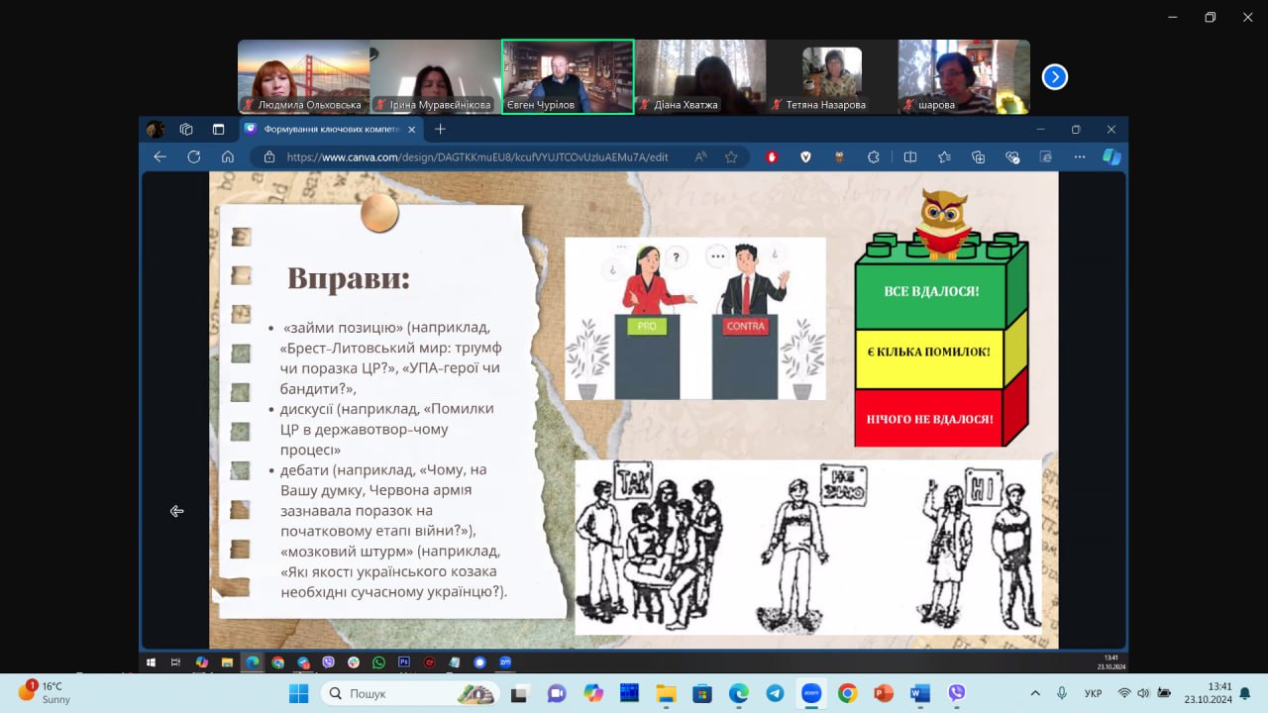Open Task View on the taskbar

(519, 693)
